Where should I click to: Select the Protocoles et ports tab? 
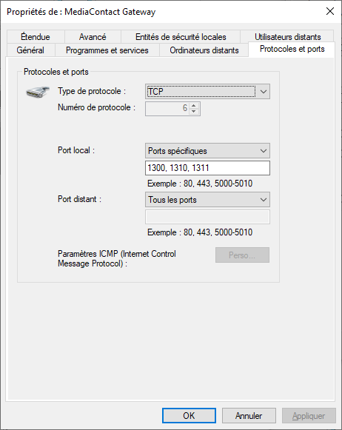[x=292, y=49]
